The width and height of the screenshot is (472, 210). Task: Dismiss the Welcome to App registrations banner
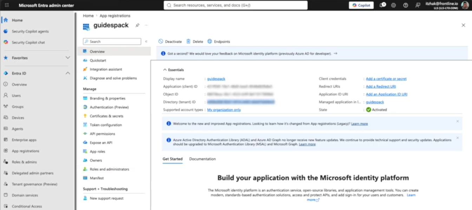pos(457,121)
